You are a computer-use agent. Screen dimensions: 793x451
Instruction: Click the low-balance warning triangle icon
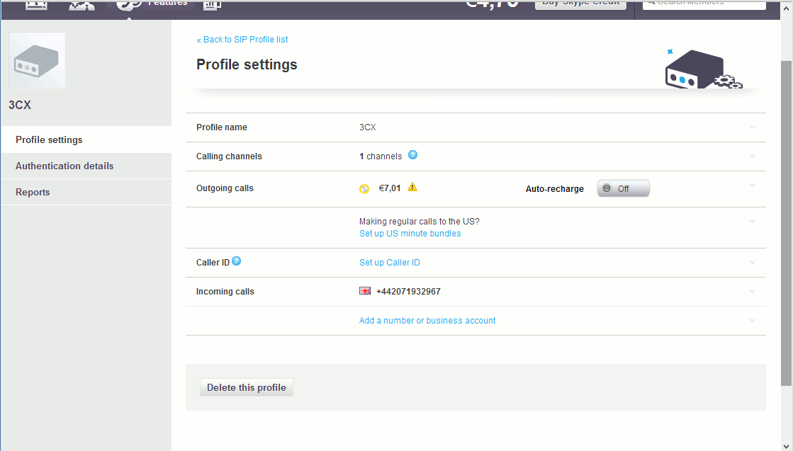412,188
